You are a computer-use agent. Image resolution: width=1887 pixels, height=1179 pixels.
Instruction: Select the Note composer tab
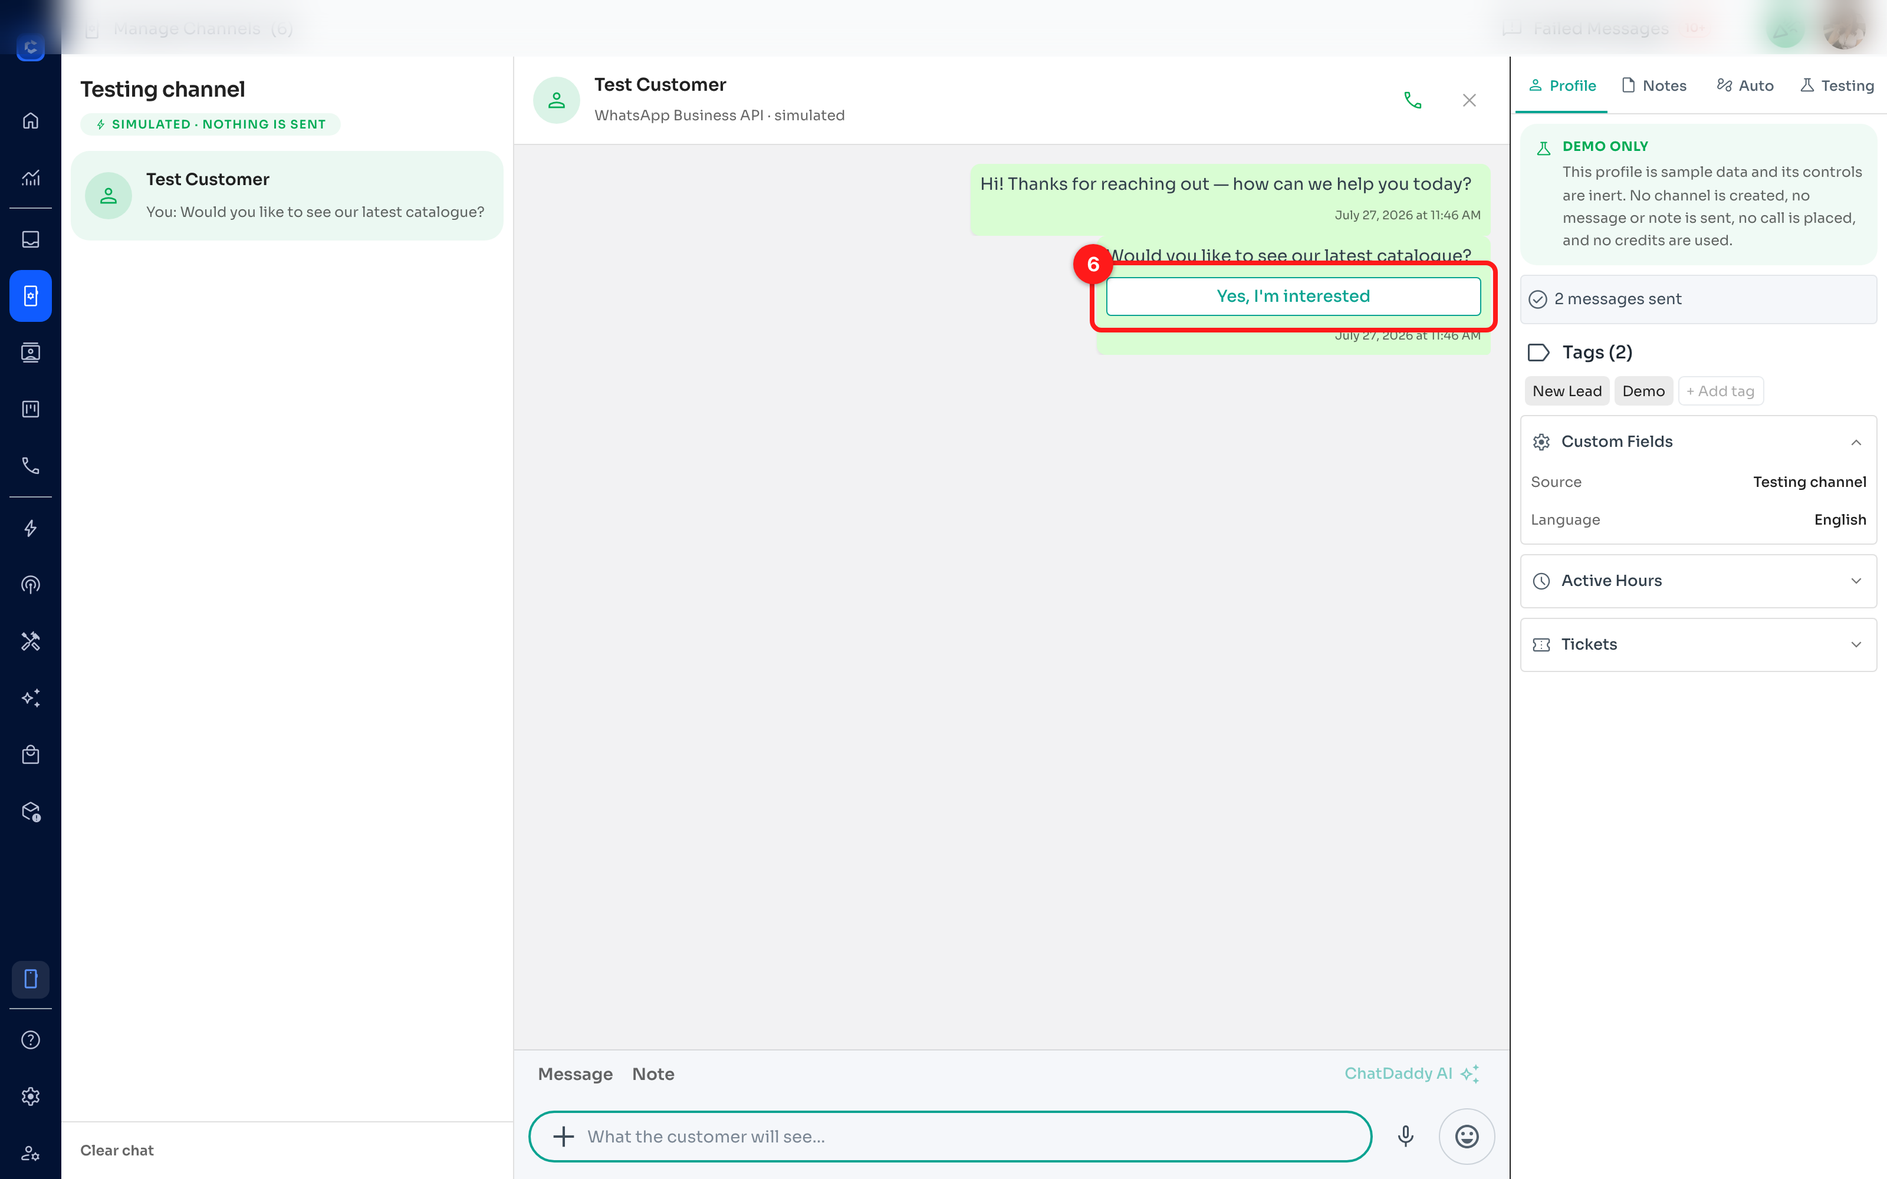point(653,1075)
